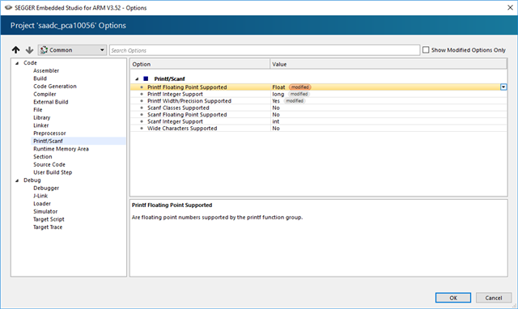Dismiss dialog with Cancel button
Viewport: 518px width, 309px height.
[x=494, y=298]
